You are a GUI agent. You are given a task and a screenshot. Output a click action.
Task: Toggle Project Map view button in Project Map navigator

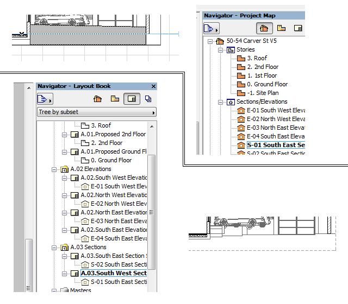click(264, 28)
